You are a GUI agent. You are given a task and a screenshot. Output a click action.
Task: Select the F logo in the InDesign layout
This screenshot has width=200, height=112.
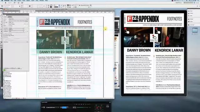42,22
